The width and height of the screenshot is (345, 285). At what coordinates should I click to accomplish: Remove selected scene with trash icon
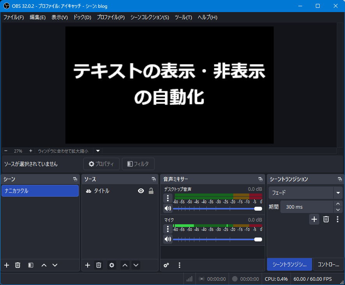[18, 265]
